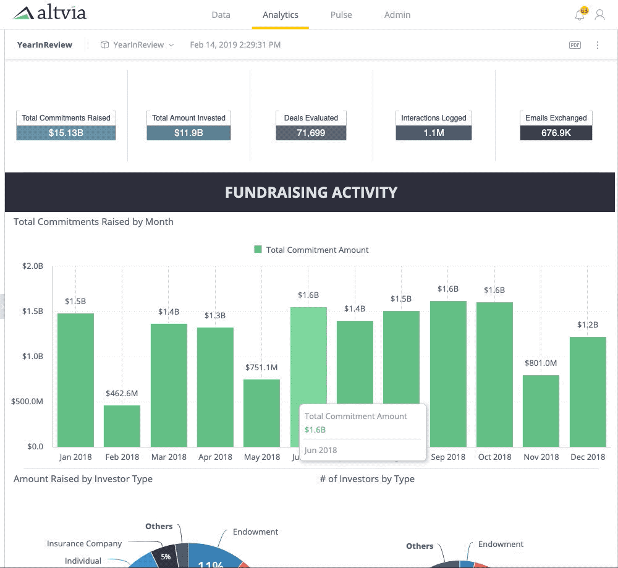Select the Jan 2018 bar
618x568 pixels.
[x=75, y=380]
